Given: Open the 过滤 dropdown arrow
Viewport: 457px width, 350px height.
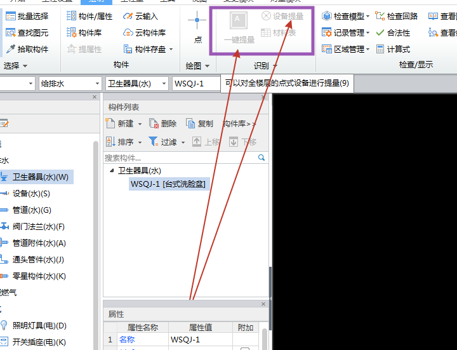Looking at the screenshot, I should click(183, 143).
